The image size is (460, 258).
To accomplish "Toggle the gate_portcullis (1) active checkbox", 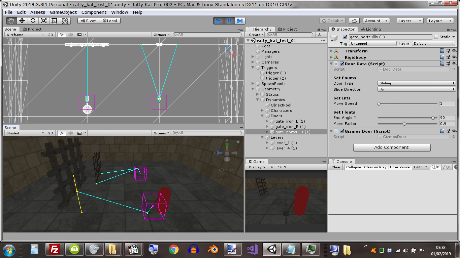I will pyautogui.click(x=345, y=37).
